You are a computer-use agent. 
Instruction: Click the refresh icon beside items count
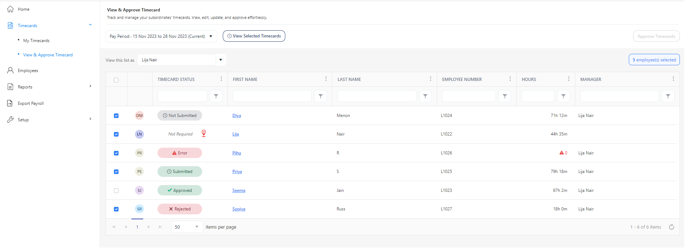pyautogui.click(x=671, y=227)
